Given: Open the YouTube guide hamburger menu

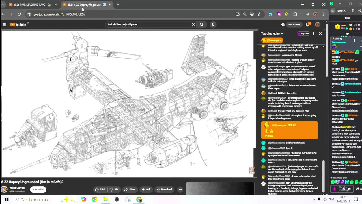Looking at the screenshot, I should click(x=4, y=25).
